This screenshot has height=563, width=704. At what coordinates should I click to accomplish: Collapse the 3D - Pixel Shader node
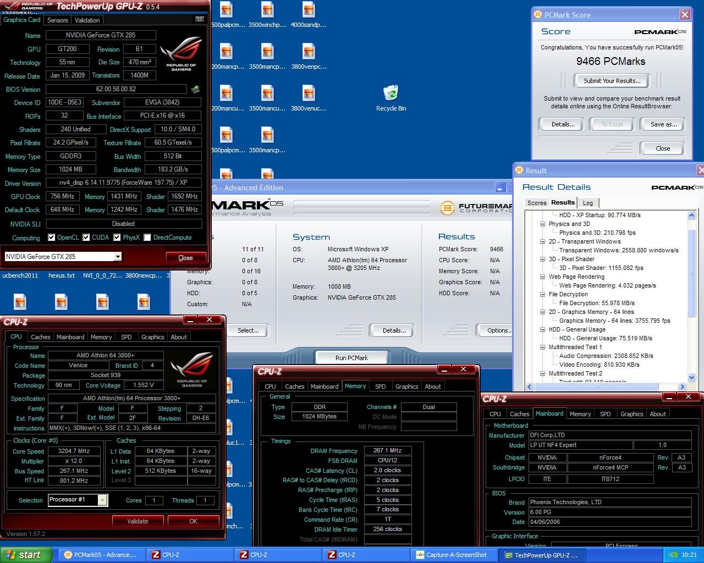542,259
